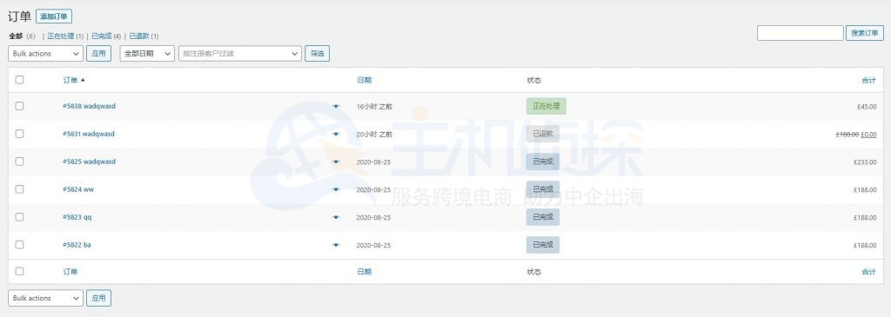Click 已完成 badge of order #5824
Image resolution: width=891 pixels, height=317 pixels.
[543, 189]
